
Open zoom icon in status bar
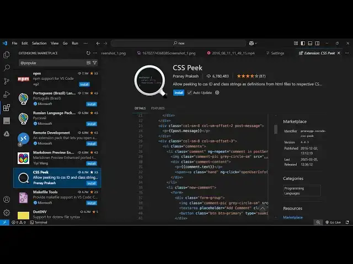(318, 222)
